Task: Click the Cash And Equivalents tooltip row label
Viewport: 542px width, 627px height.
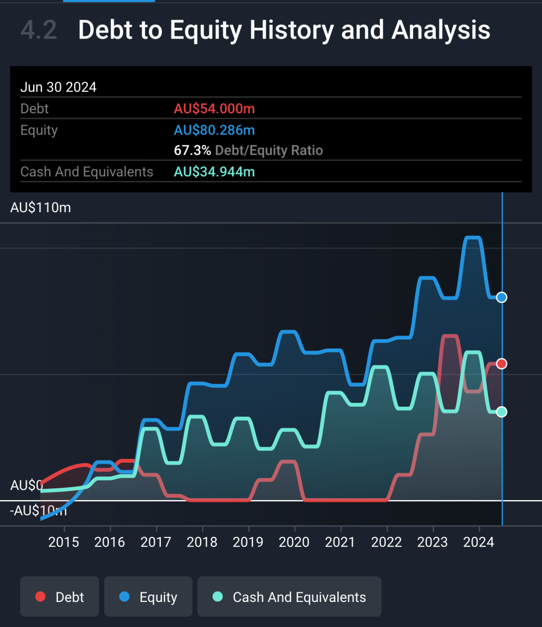Action: [x=87, y=172]
